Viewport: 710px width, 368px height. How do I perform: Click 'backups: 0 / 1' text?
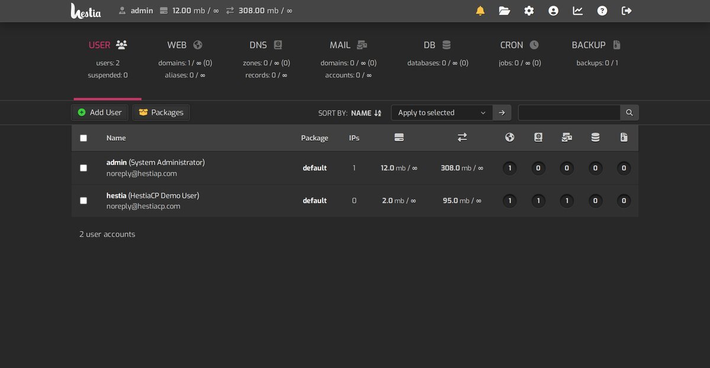pyautogui.click(x=597, y=63)
